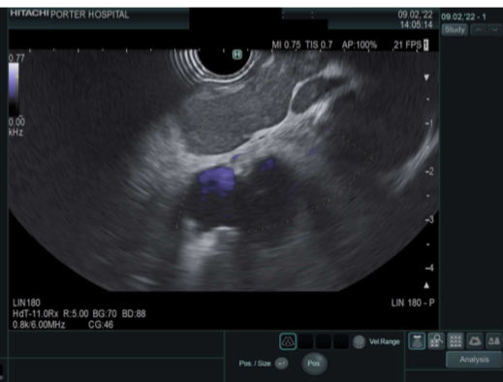503x382 pixels.
Task: Select the sector scan mode icon
Action: 288,341
